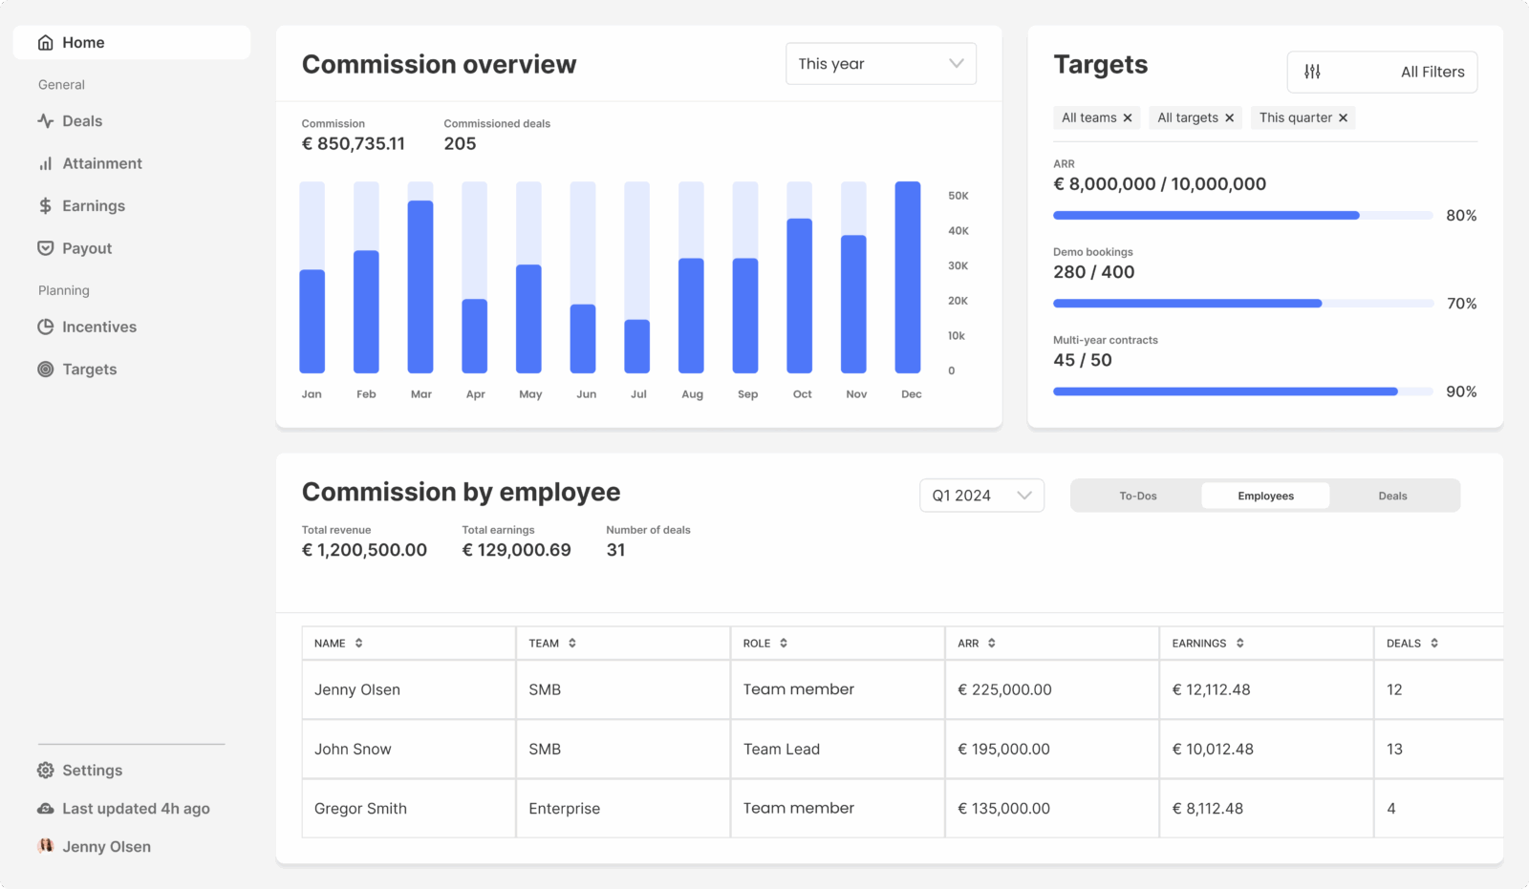
Task: Open Incentives from the Planning section
Action: tap(45, 327)
